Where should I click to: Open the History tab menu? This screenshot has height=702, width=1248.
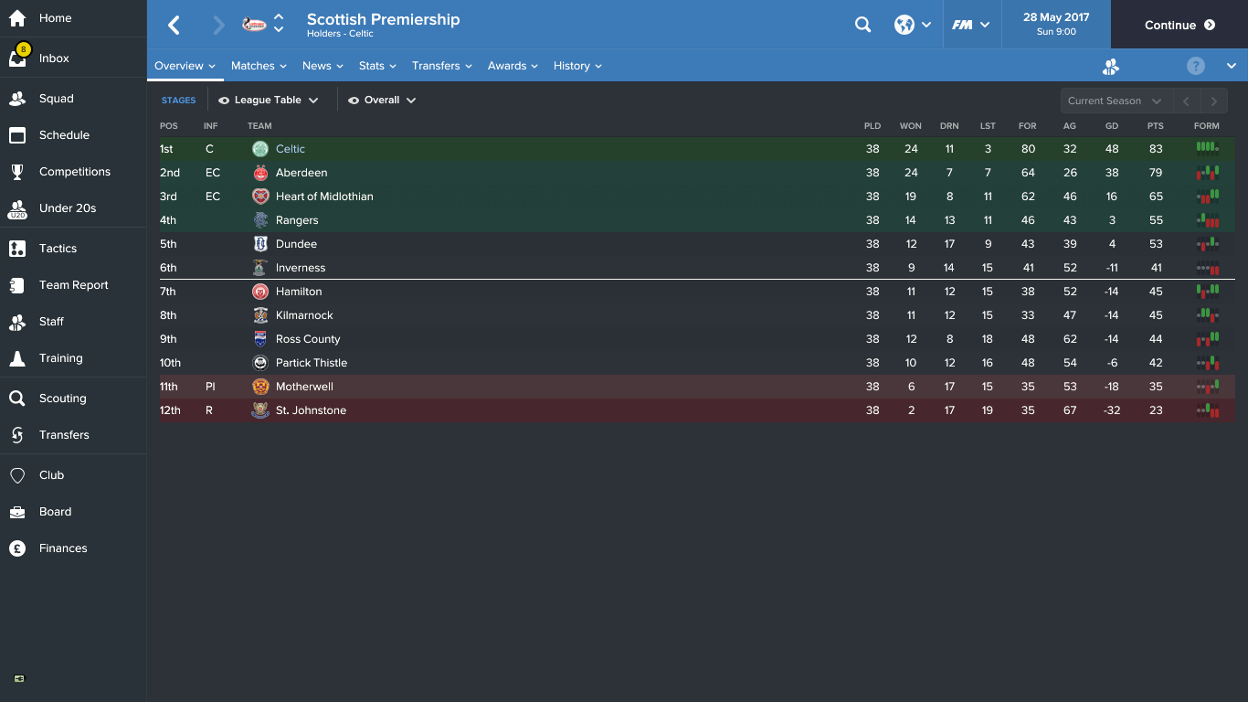click(577, 66)
